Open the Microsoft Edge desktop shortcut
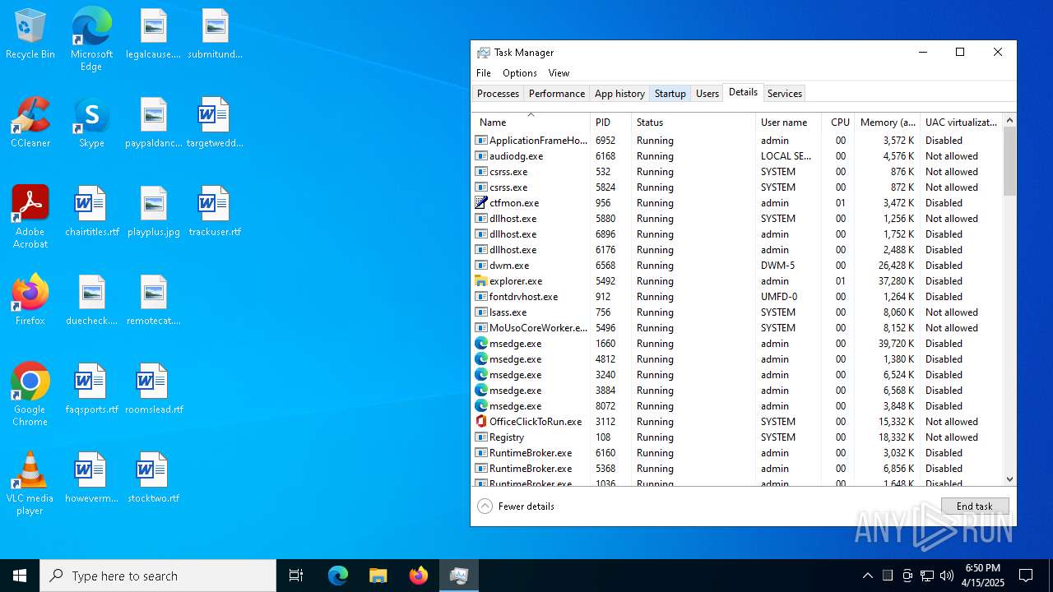 [x=91, y=39]
